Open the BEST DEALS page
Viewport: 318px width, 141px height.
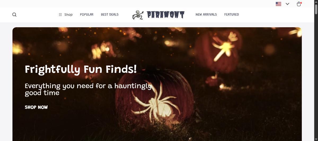[x=110, y=15]
